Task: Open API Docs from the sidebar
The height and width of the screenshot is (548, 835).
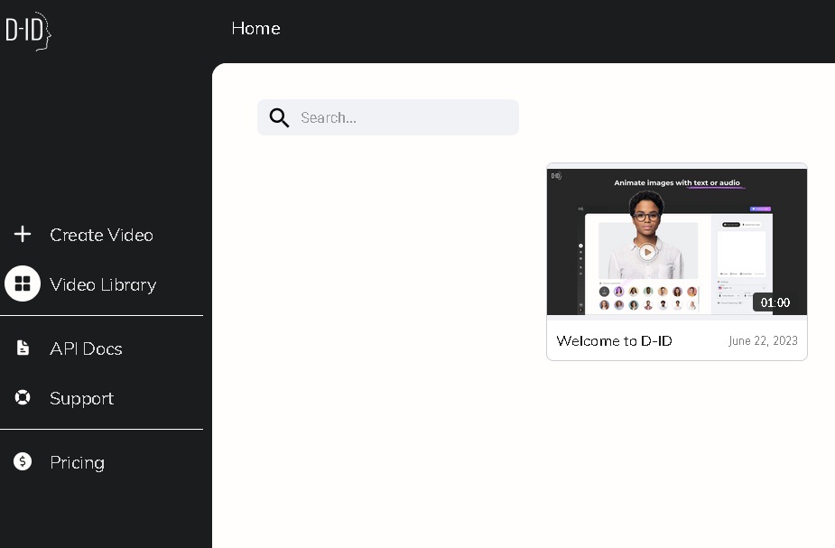Action: point(86,348)
